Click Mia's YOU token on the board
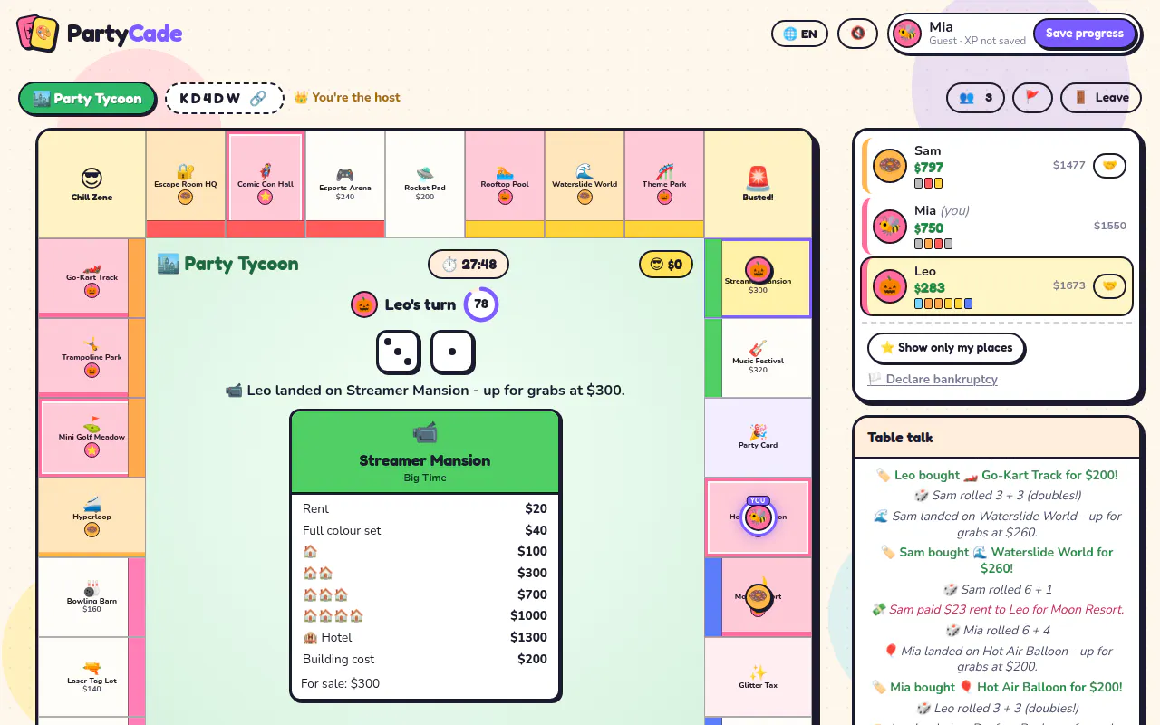This screenshot has height=725, width=1160. [759, 517]
